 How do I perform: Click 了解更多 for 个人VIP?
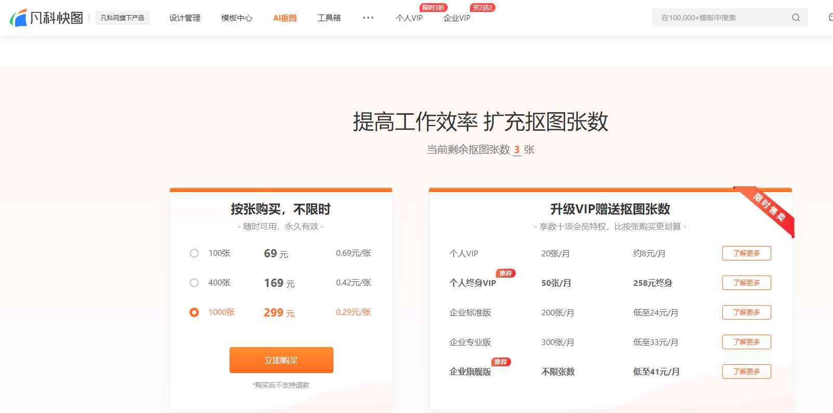tap(747, 253)
